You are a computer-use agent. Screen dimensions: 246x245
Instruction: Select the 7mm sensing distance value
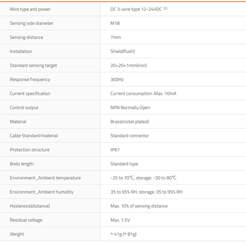[x=115, y=37]
